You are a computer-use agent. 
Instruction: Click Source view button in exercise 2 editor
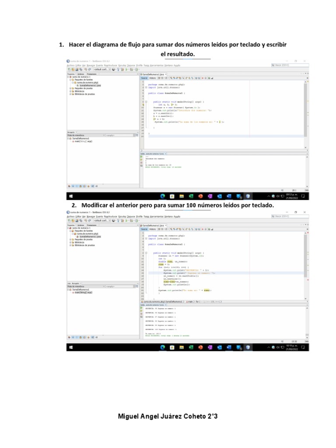(x=144, y=229)
